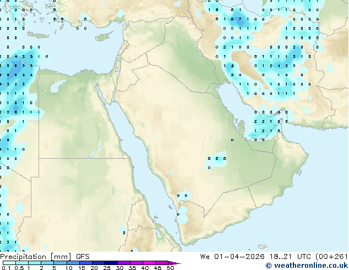
Task: Click the '30' legend scale label
Action: 119,268
